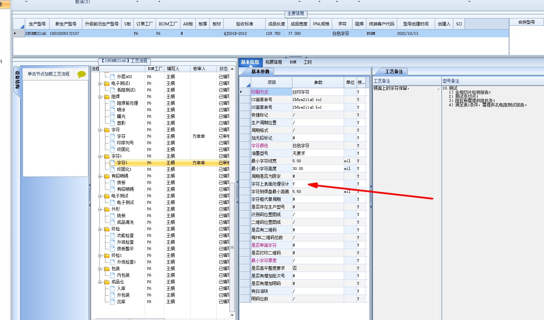Click the 字符颜色 parameter row label
Image resolution: width=544 pixels, height=320 pixels.
click(x=260, y=146)
